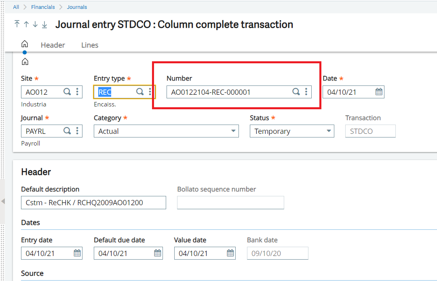
Task: Click the Number field AO0122104-REC-000001
Action: 239,92
